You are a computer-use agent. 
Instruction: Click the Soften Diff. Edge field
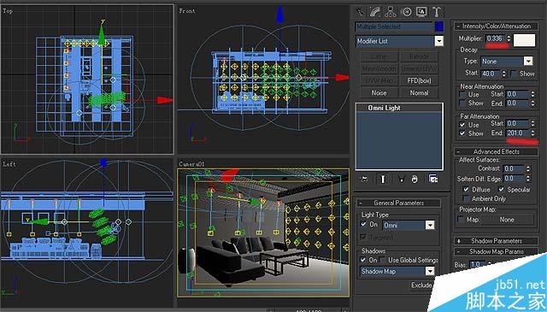click(x=514, y=179)
